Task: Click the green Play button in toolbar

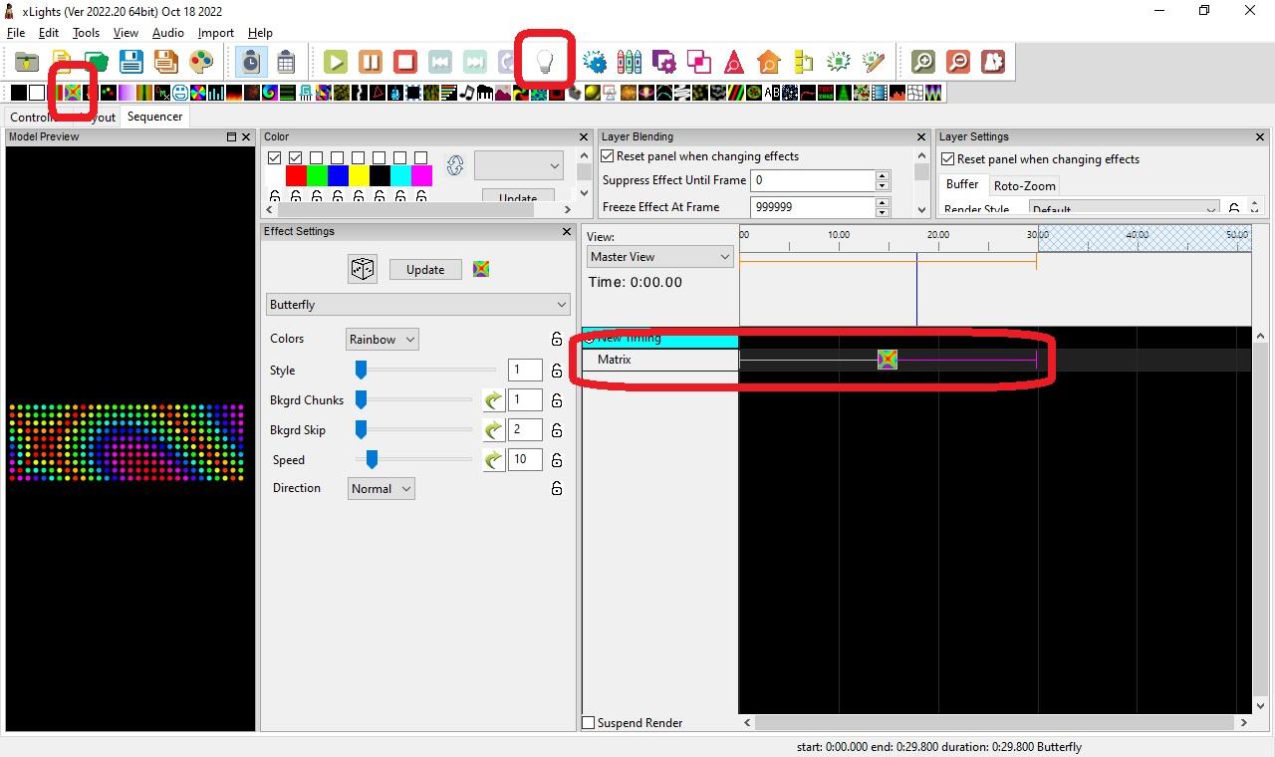Action: [336, 62]
